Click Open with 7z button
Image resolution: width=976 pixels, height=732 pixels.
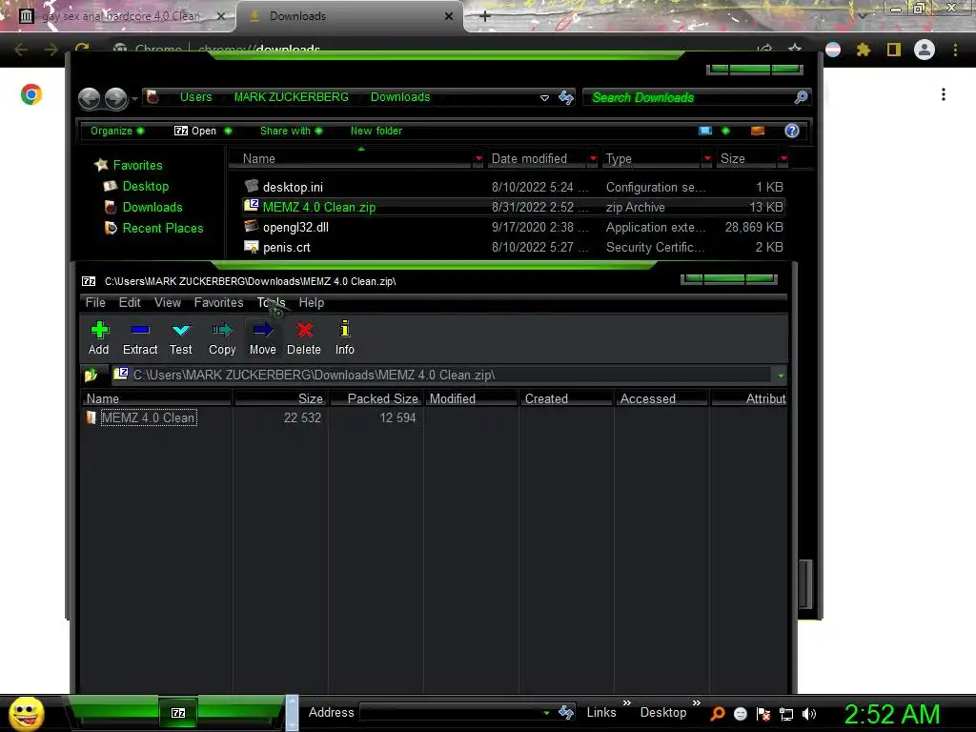195,131
